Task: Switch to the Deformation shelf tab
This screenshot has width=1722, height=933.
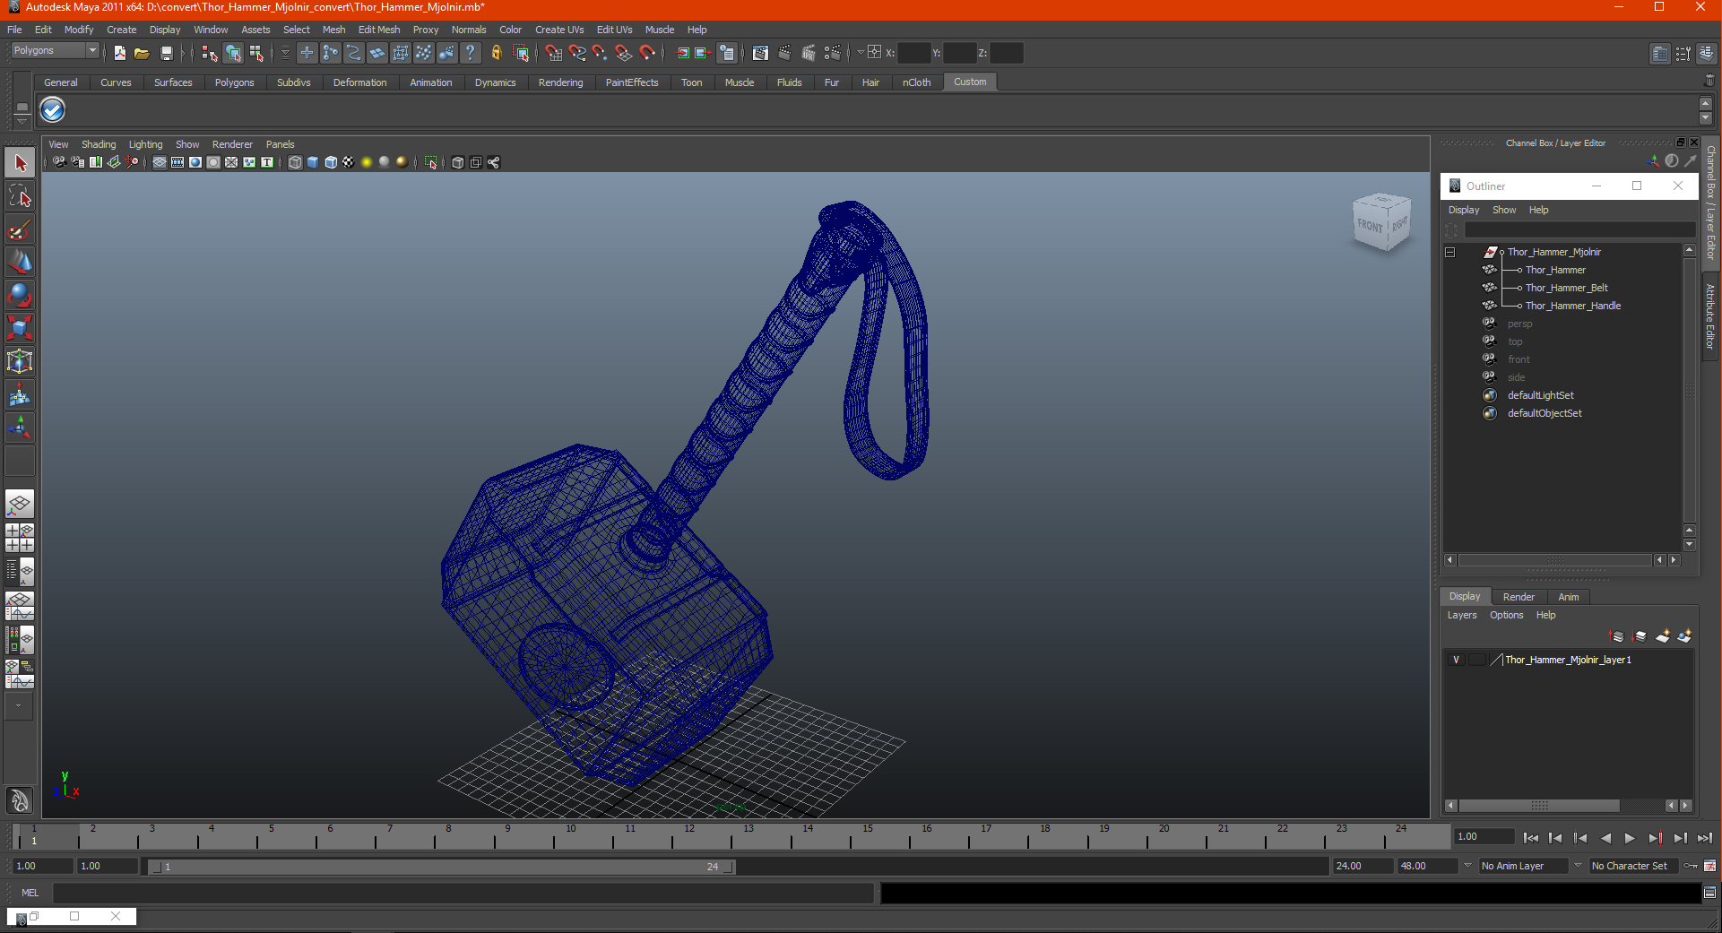Action: (x=359, y=82)
